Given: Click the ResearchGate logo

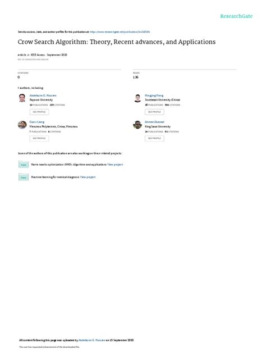Looking at the screenshot, I should (x=236, y=16).
